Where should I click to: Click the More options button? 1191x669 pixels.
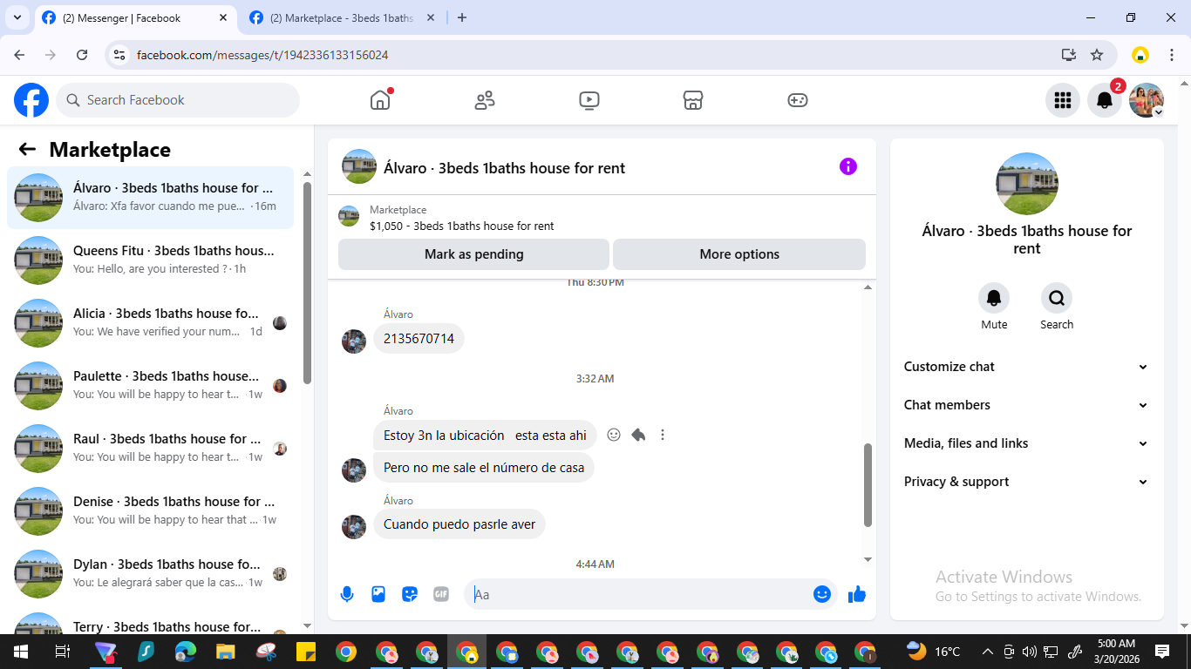click(739, 254)
